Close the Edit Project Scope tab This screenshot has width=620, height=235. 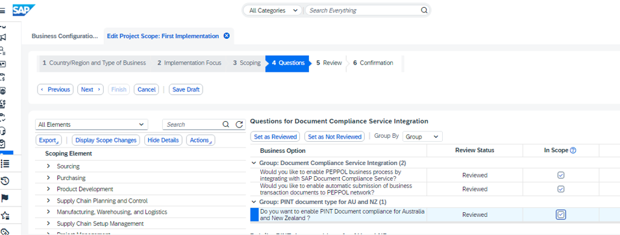[x=227, y=36]
